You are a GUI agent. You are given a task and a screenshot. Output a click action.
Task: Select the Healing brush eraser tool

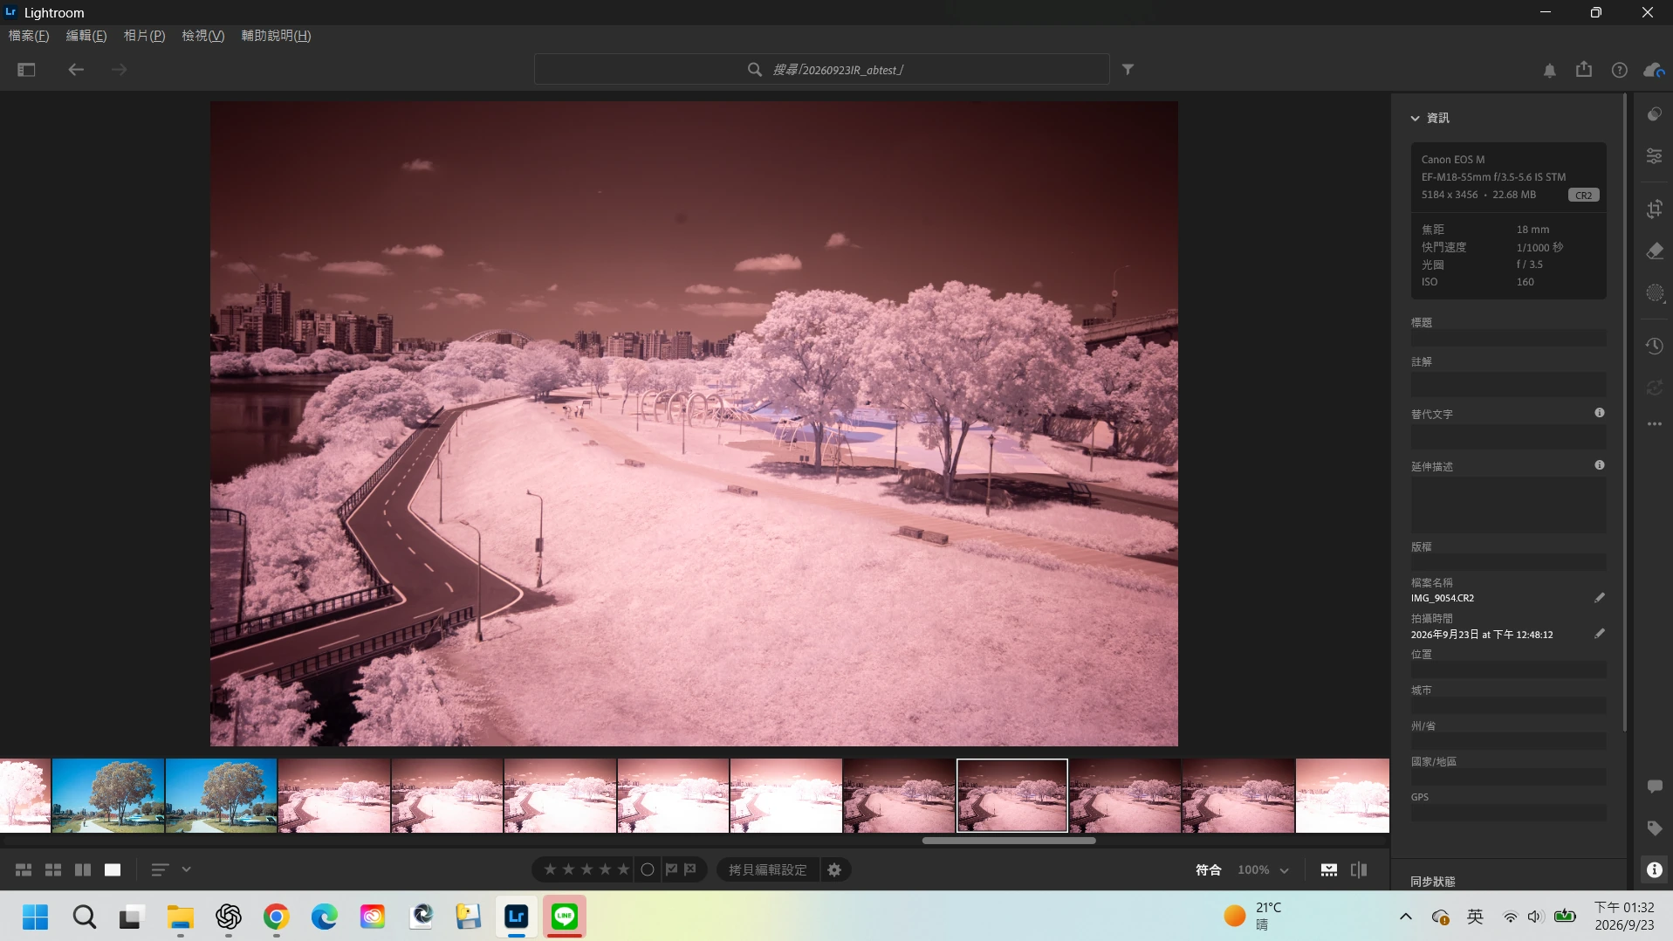(1654, 251)
